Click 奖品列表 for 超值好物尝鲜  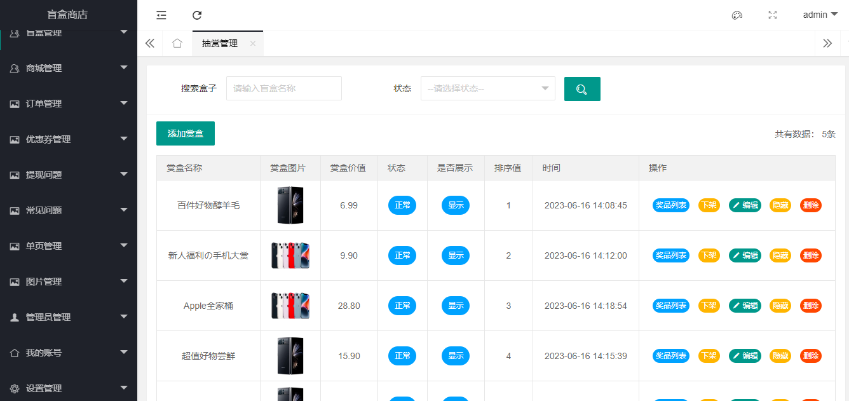[x=670, y=356]
